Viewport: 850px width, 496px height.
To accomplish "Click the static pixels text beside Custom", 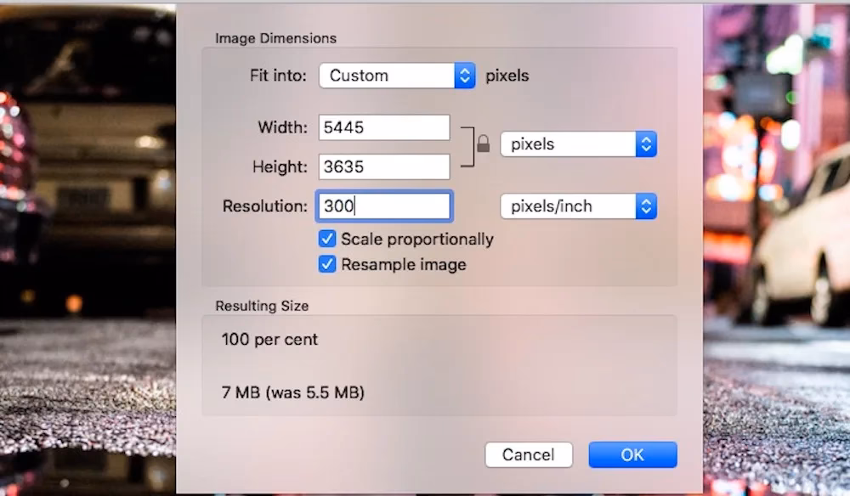I will (x=507, y=76).
